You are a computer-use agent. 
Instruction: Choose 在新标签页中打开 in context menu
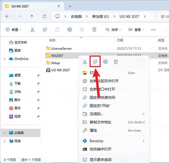(114, 81)
